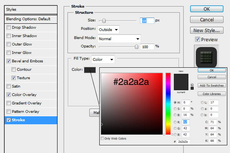Select the S saturation radio button
Image resolution: width=230 pixels, height=153 pixels.
click(x=176, y=109)
